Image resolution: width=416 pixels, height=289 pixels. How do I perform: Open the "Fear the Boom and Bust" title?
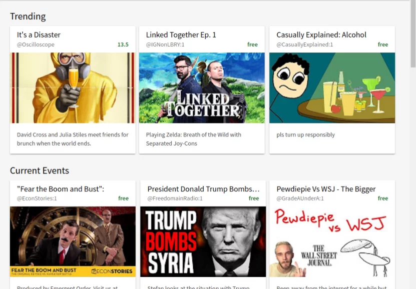pyautogui.click(x=61, y=189)
